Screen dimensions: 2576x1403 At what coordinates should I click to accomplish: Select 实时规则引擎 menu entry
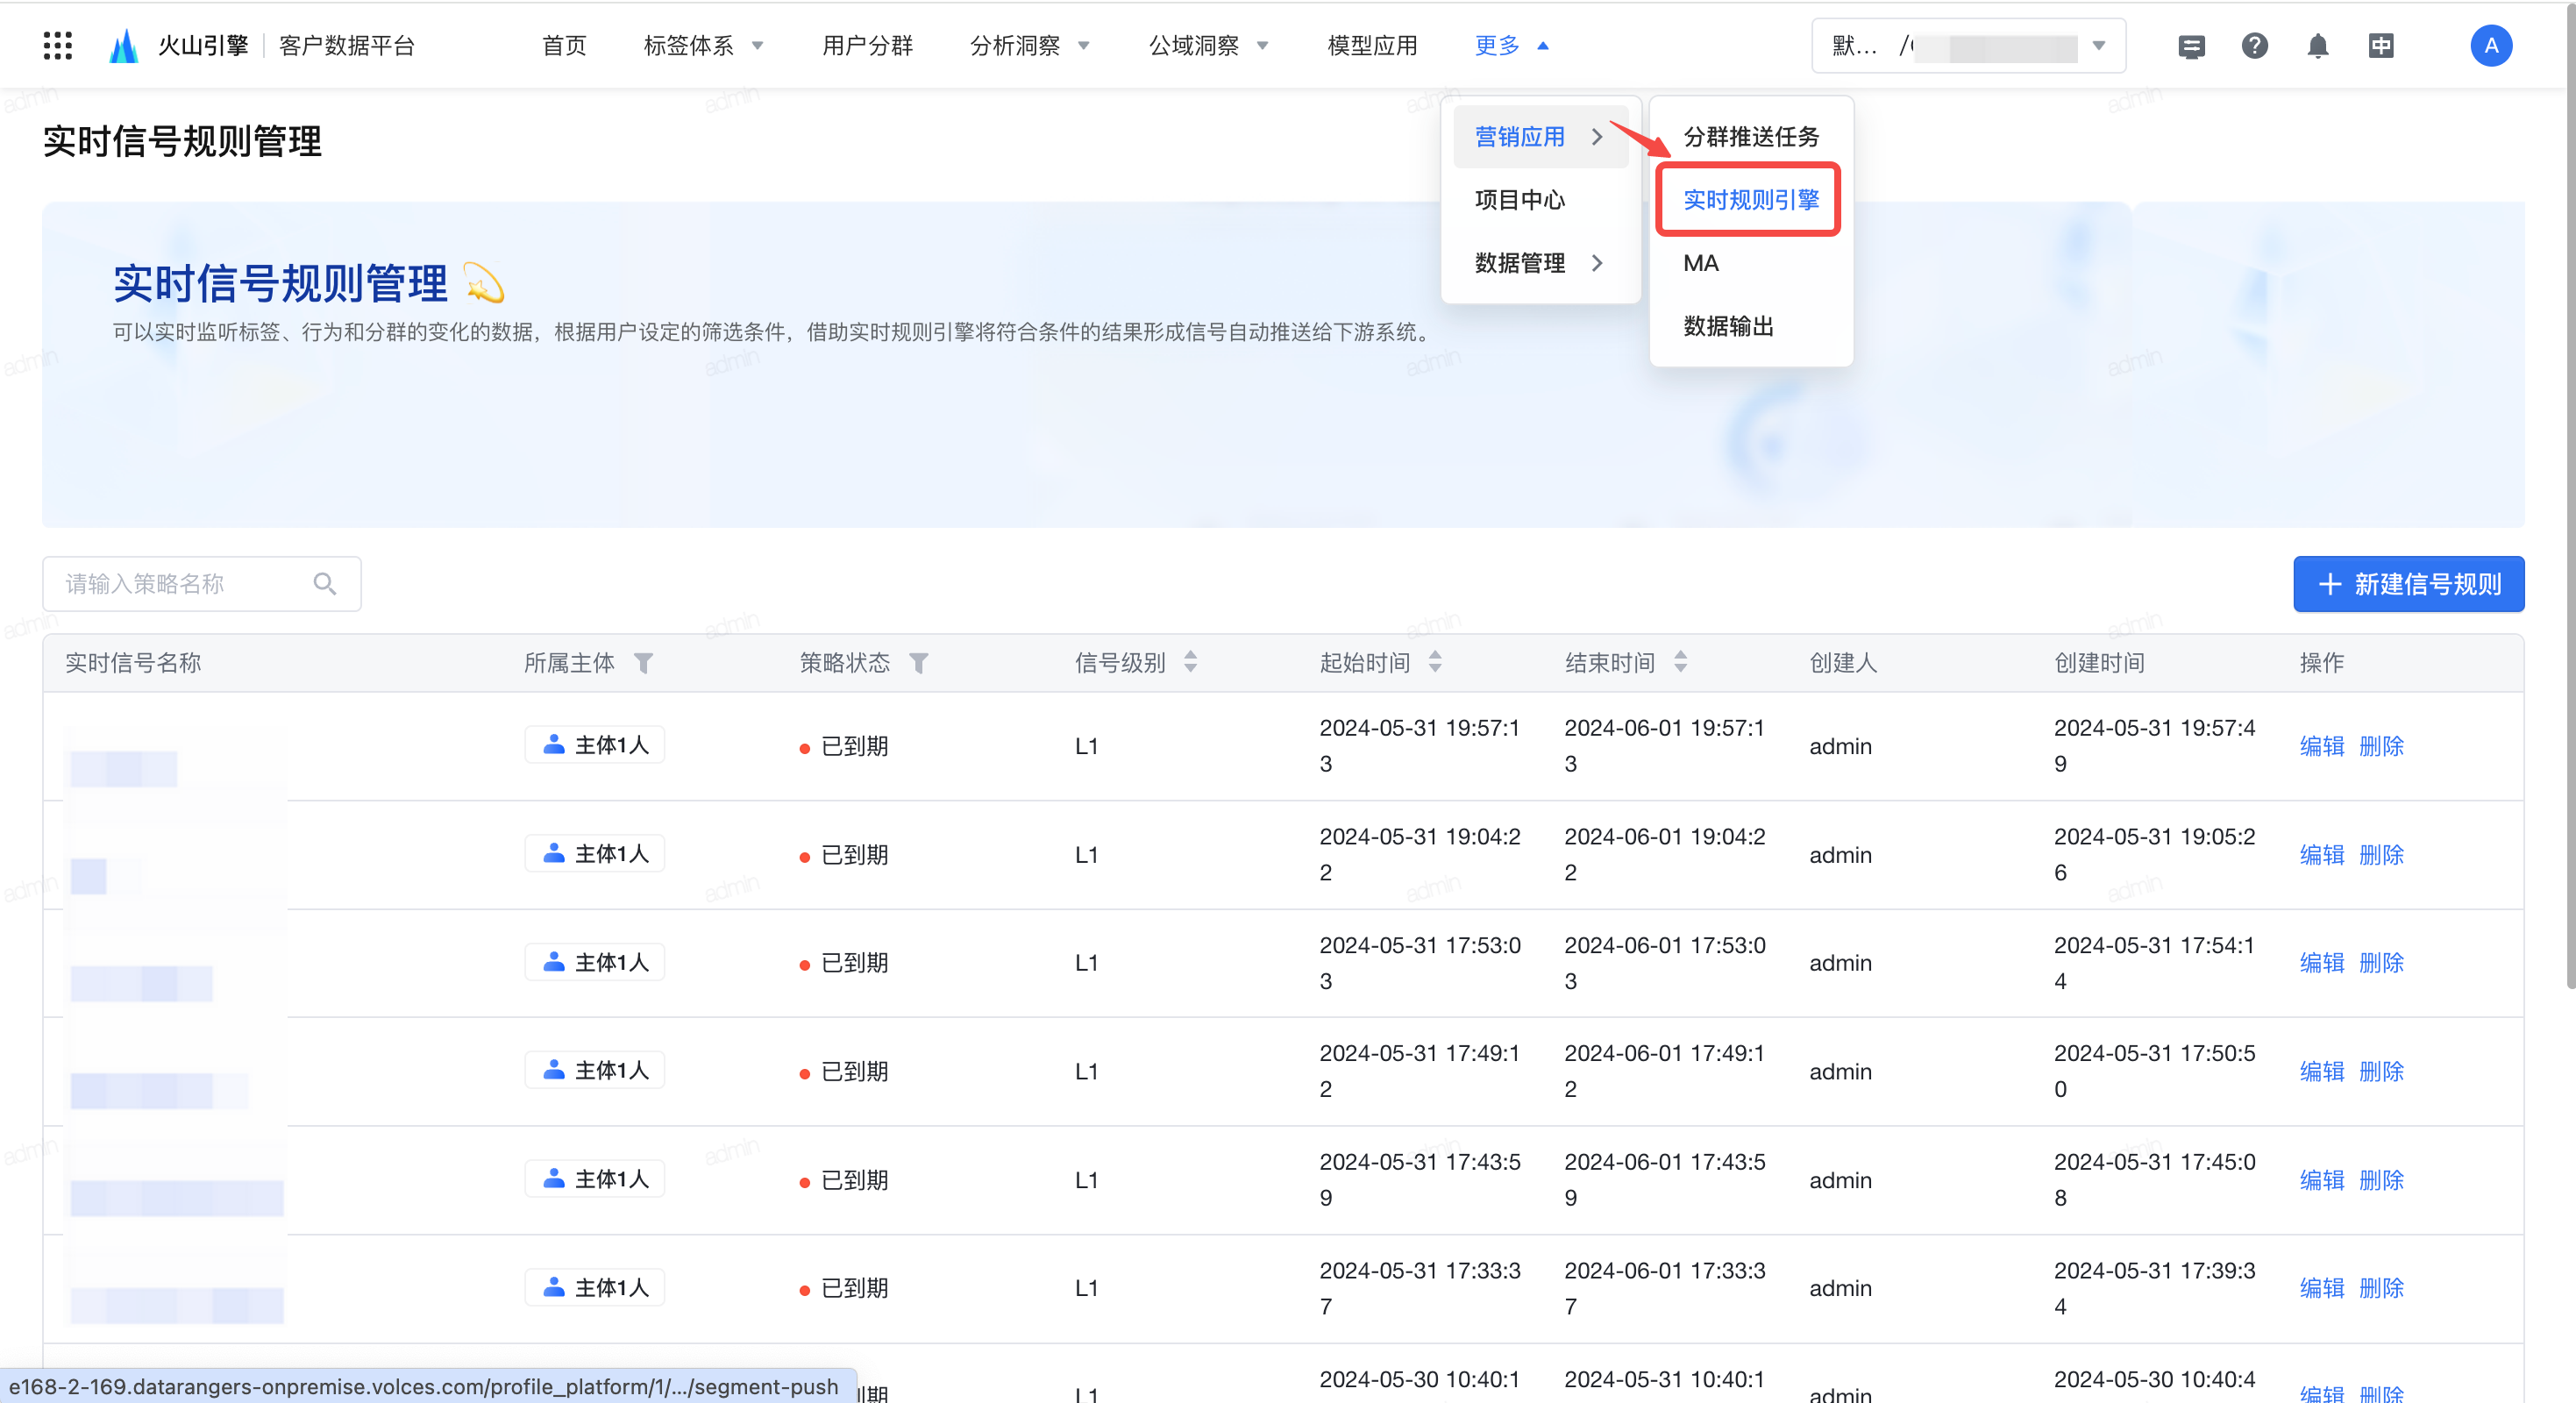click(1751, 200)
